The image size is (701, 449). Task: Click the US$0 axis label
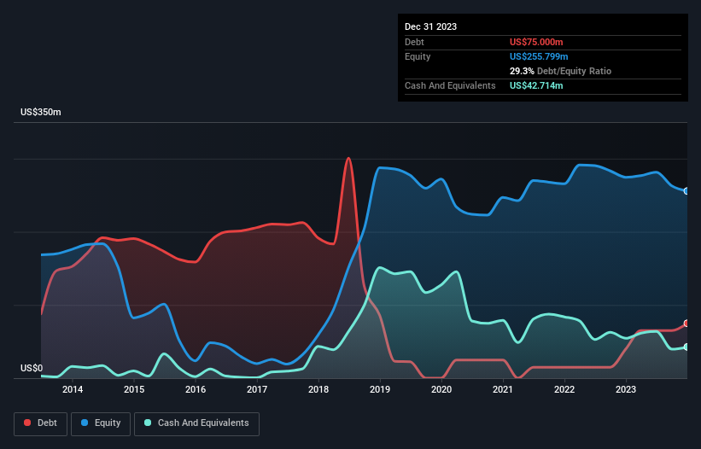32,368
